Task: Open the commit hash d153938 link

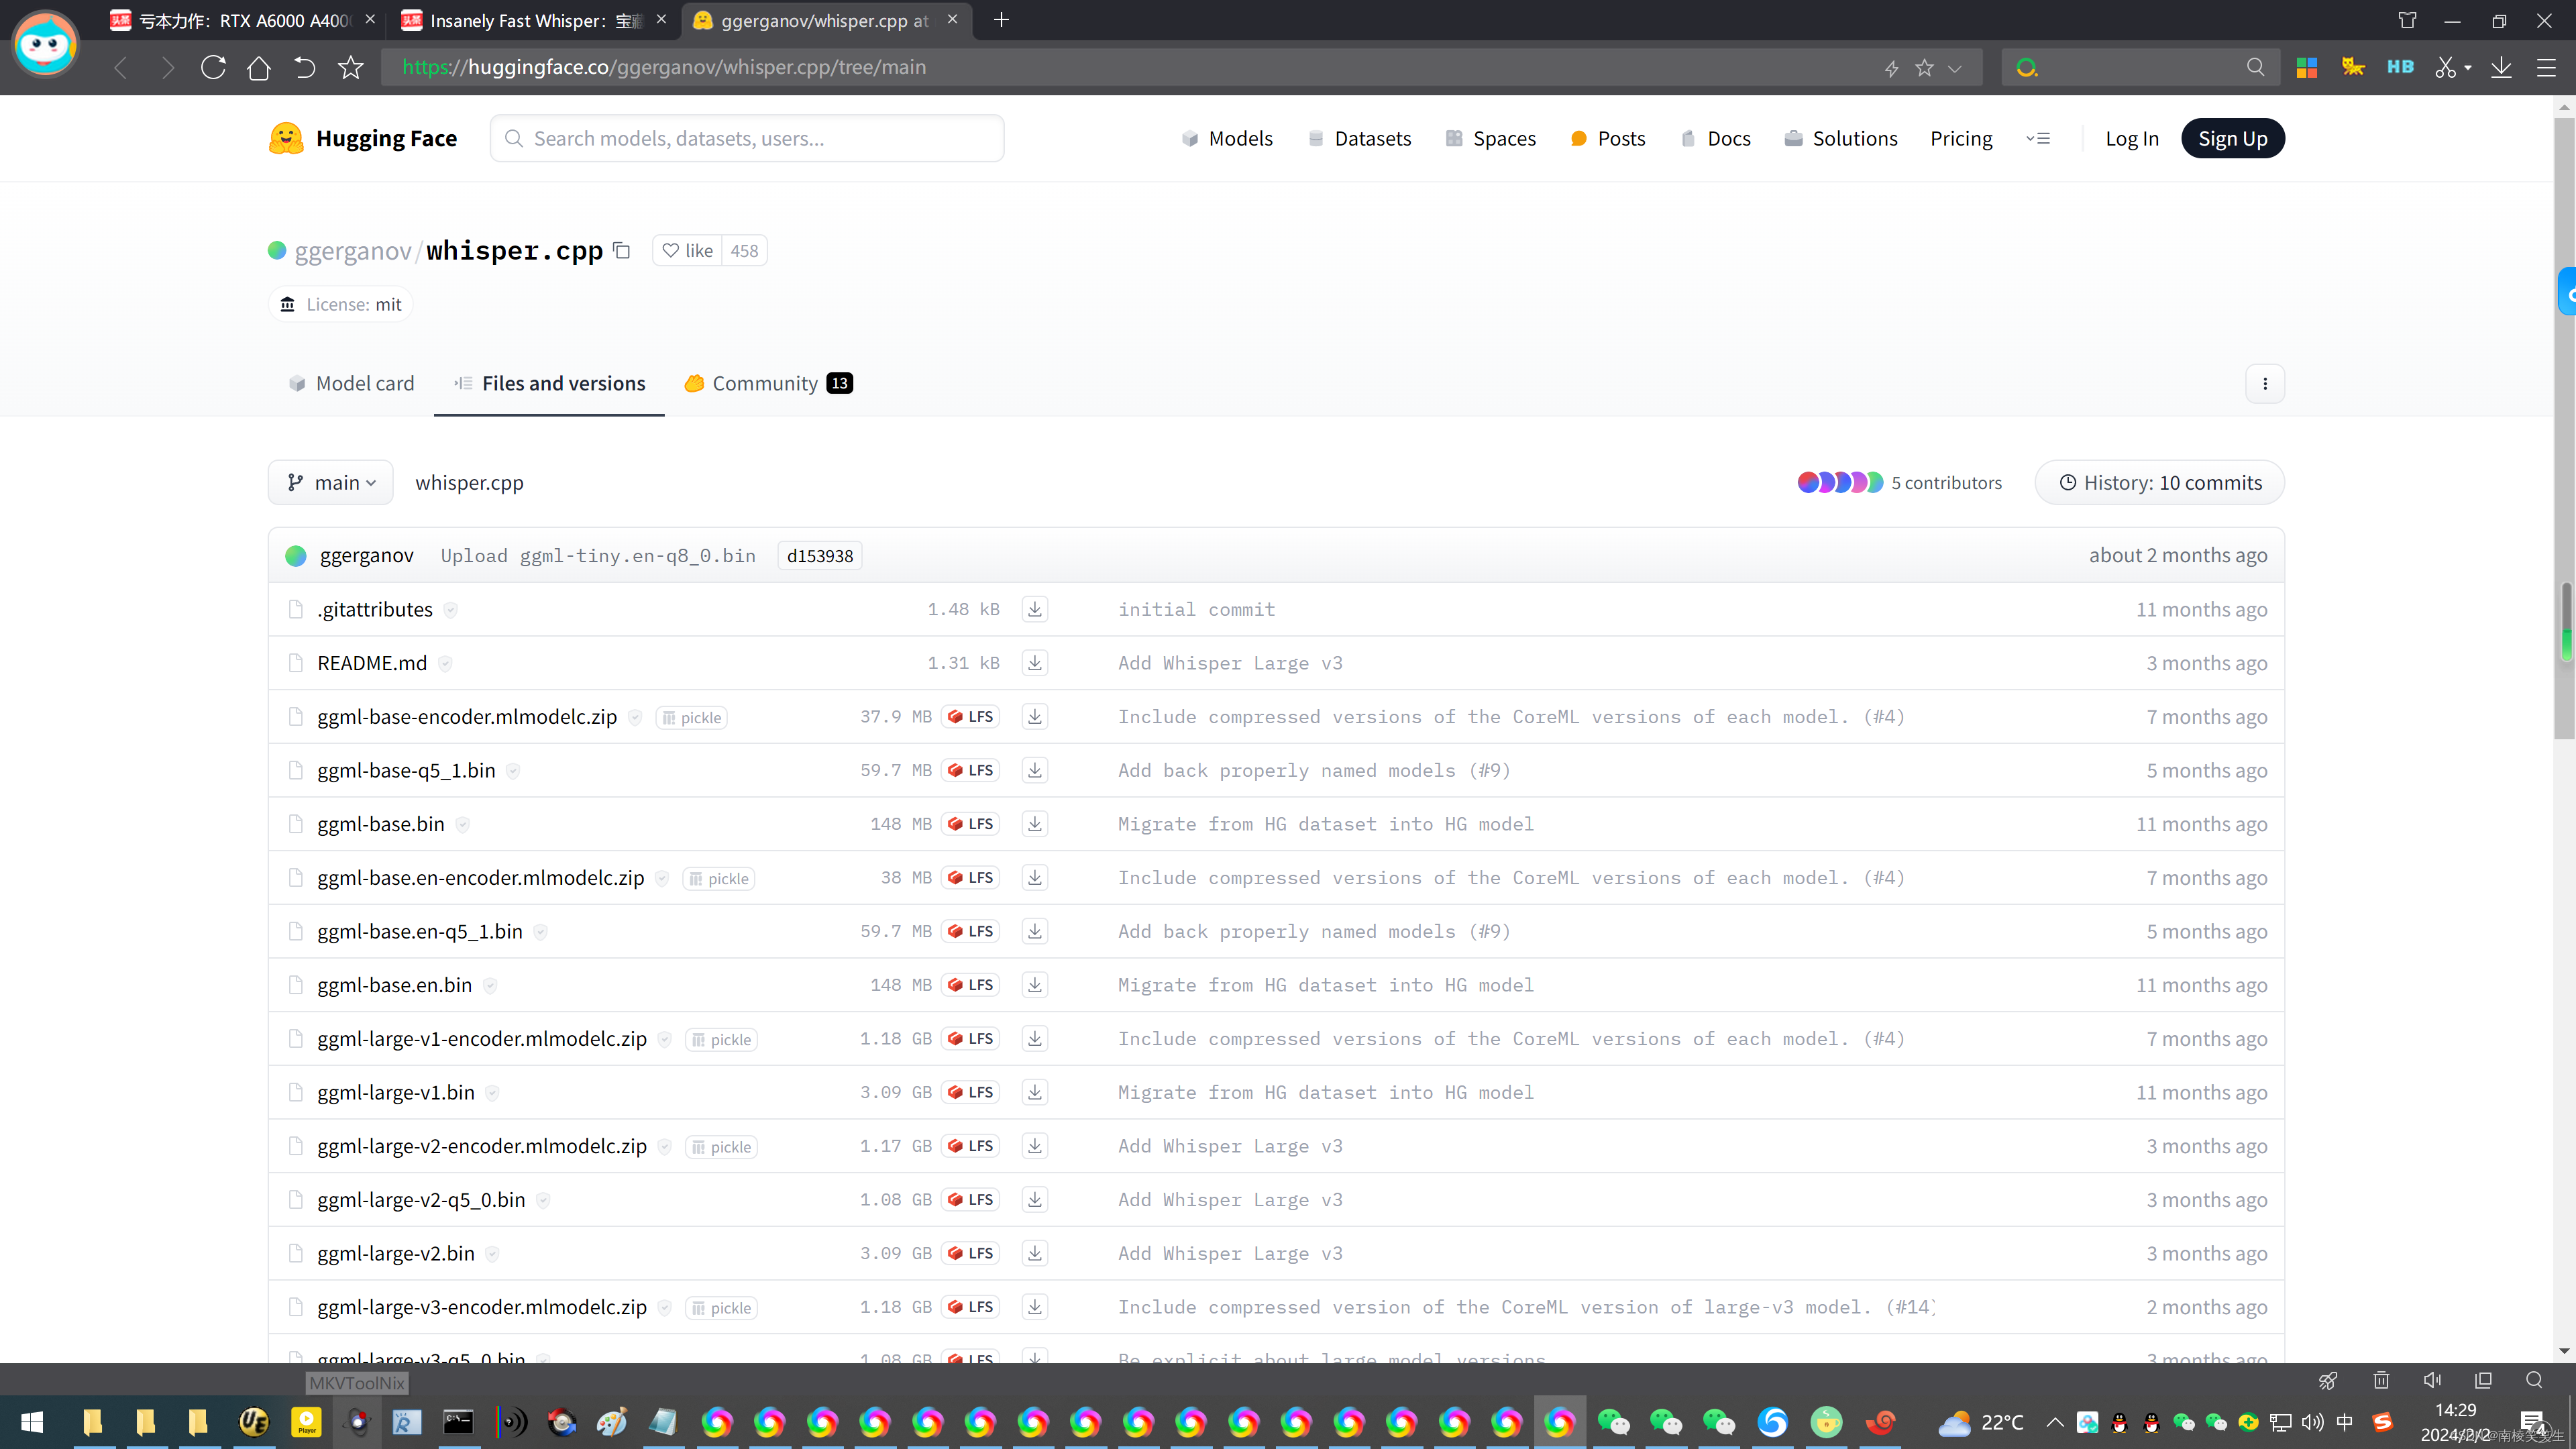Action: click(x=819, y=556)
